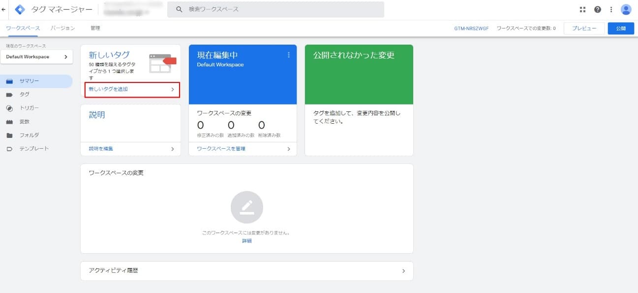Click the search magnifier icon

[180, 9]
